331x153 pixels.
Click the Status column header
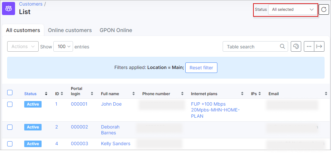[x=30, y=94]
